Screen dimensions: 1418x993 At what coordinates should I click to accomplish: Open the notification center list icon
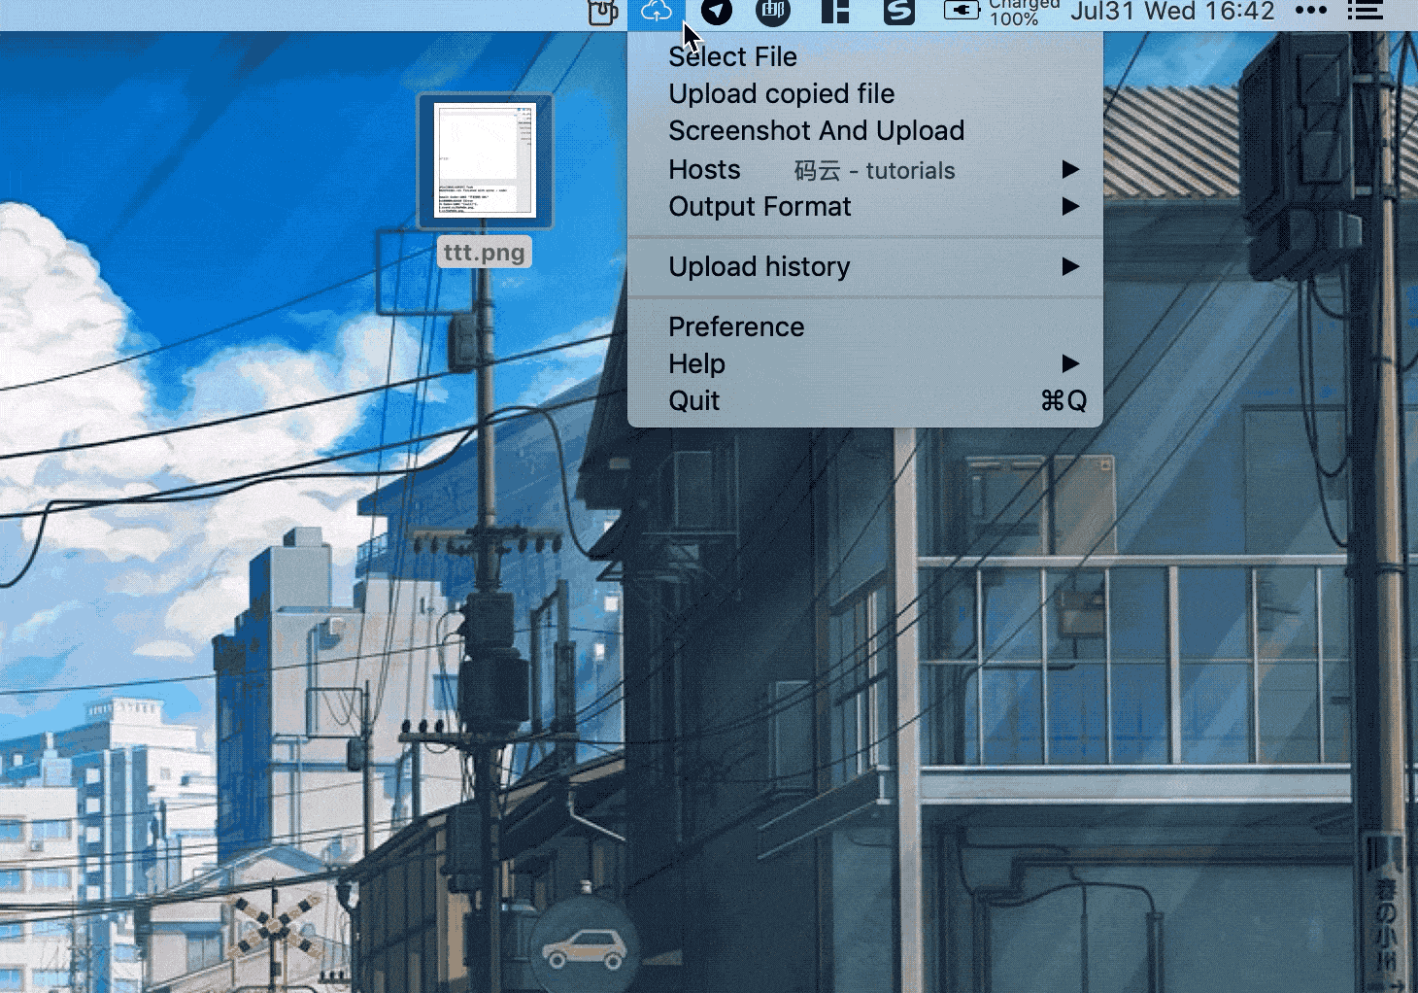coord(1366,11)
